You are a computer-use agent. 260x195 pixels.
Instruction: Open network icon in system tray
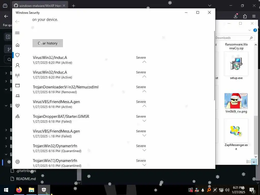click(x=221, y=190)
